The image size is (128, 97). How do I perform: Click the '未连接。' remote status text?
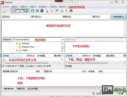tap(69, 66)
